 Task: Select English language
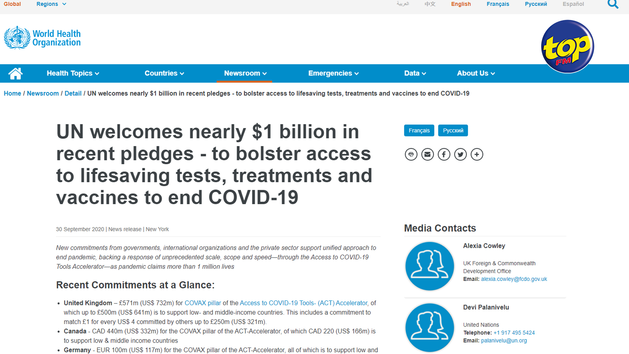pyautogui.click(x=461, y=4)
